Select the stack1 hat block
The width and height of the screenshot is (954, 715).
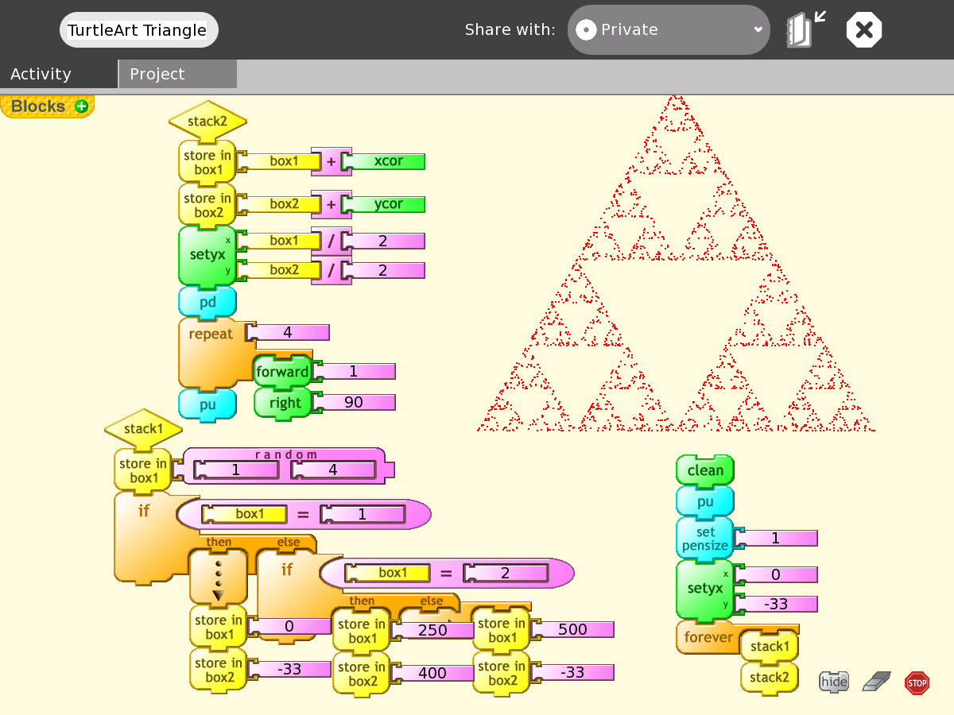(x=143, y=429)
